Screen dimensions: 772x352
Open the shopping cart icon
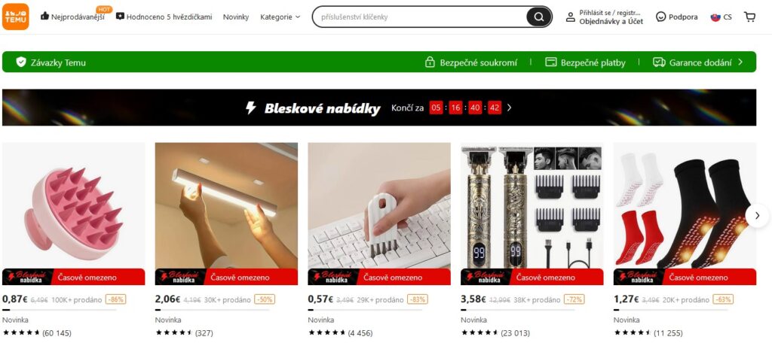point(749,17)
